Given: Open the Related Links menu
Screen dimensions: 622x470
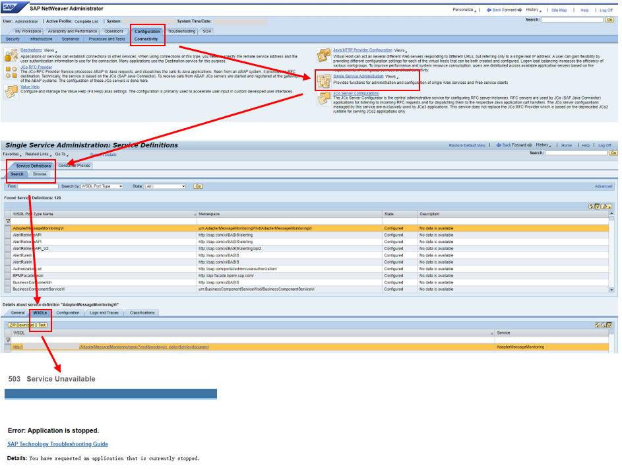Looking at the screenshot, I should (x=38, y=154).
